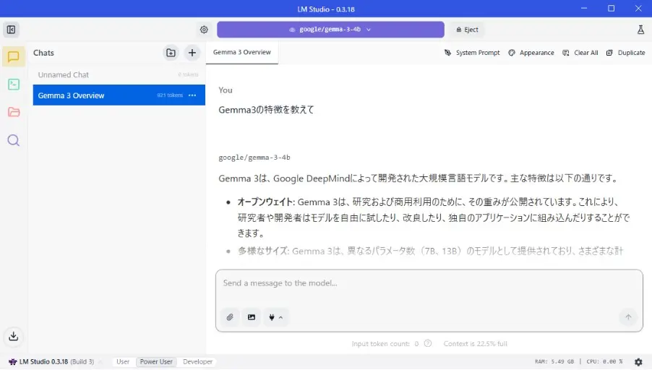Click the user message Gemma3の特徴を教えて
Screen dimensions: 652x370
(266, 110)
